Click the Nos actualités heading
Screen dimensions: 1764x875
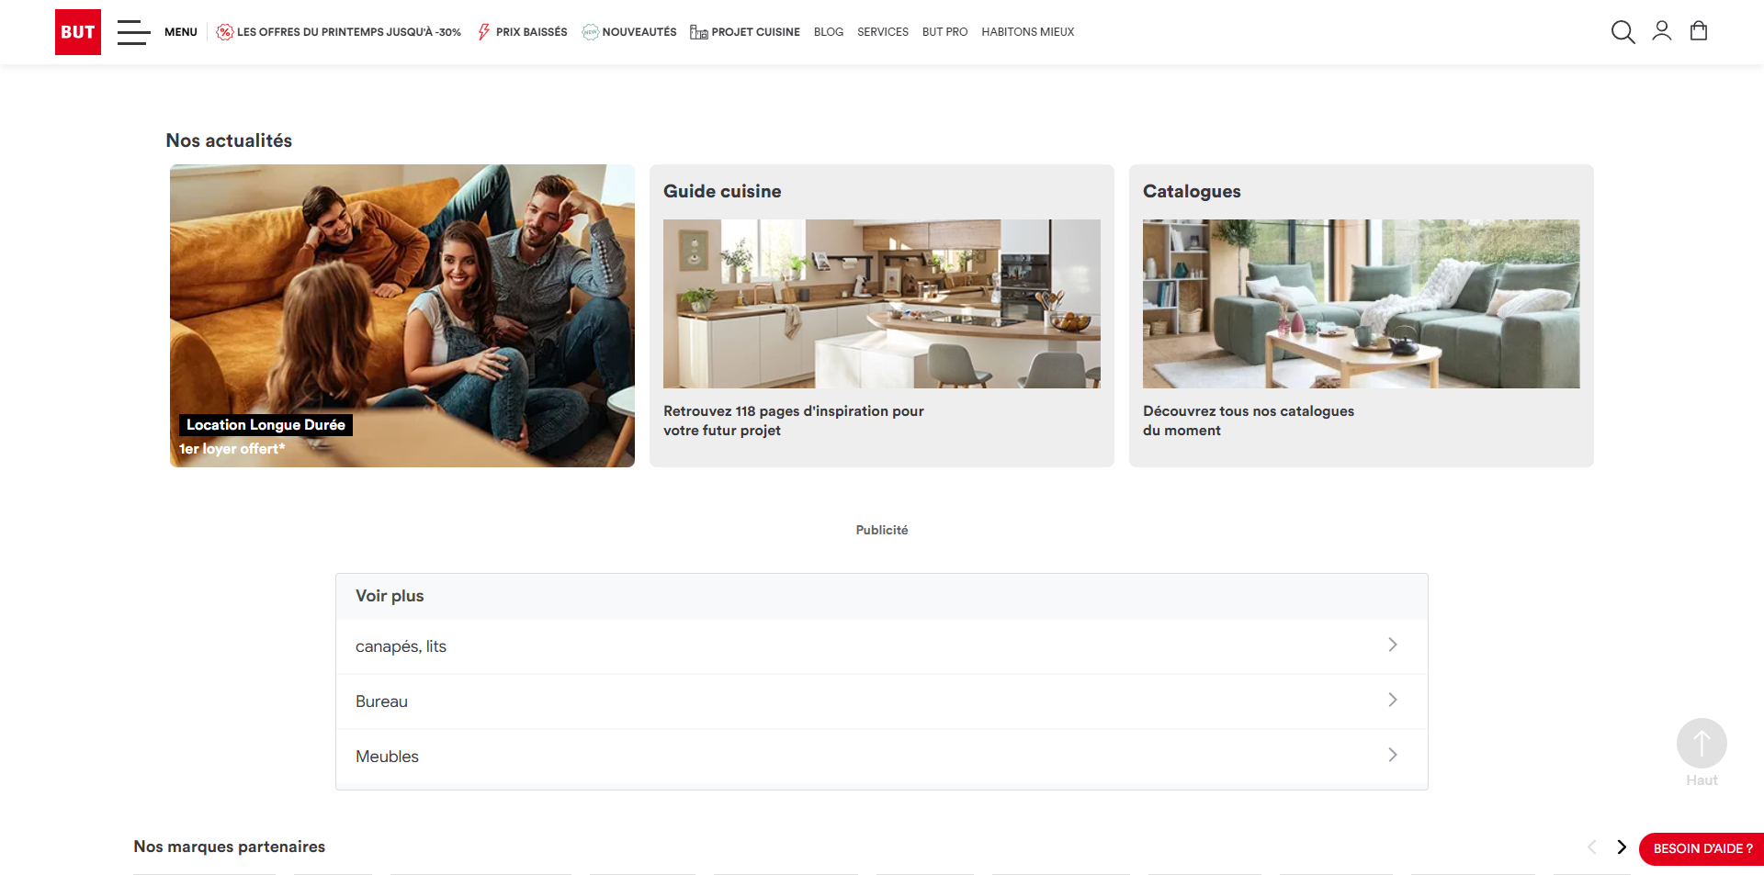coord(229,140)
